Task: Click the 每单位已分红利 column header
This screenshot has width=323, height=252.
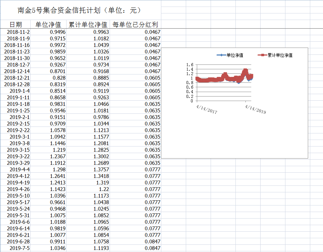Action: click(135, 24)
